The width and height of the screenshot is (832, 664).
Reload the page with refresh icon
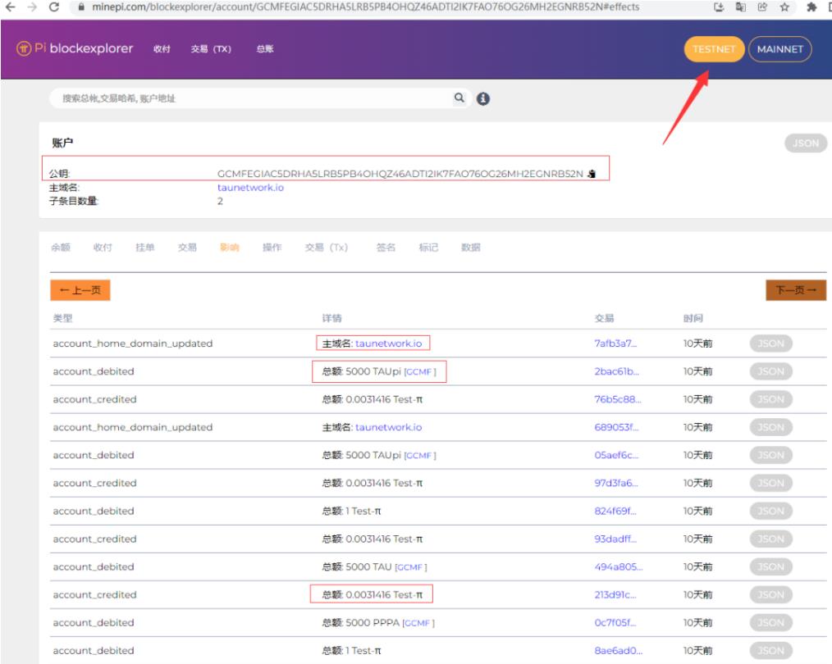pyautogui.click(x=54, y=7)
